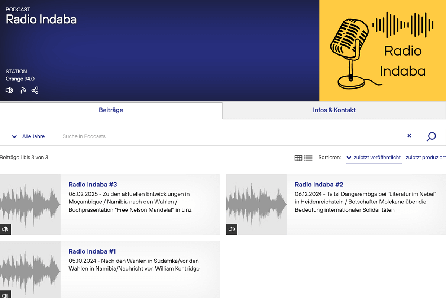Screen dimensions: 446x298
Task: Select the Beiträge tab
Action: click(110, 110)
